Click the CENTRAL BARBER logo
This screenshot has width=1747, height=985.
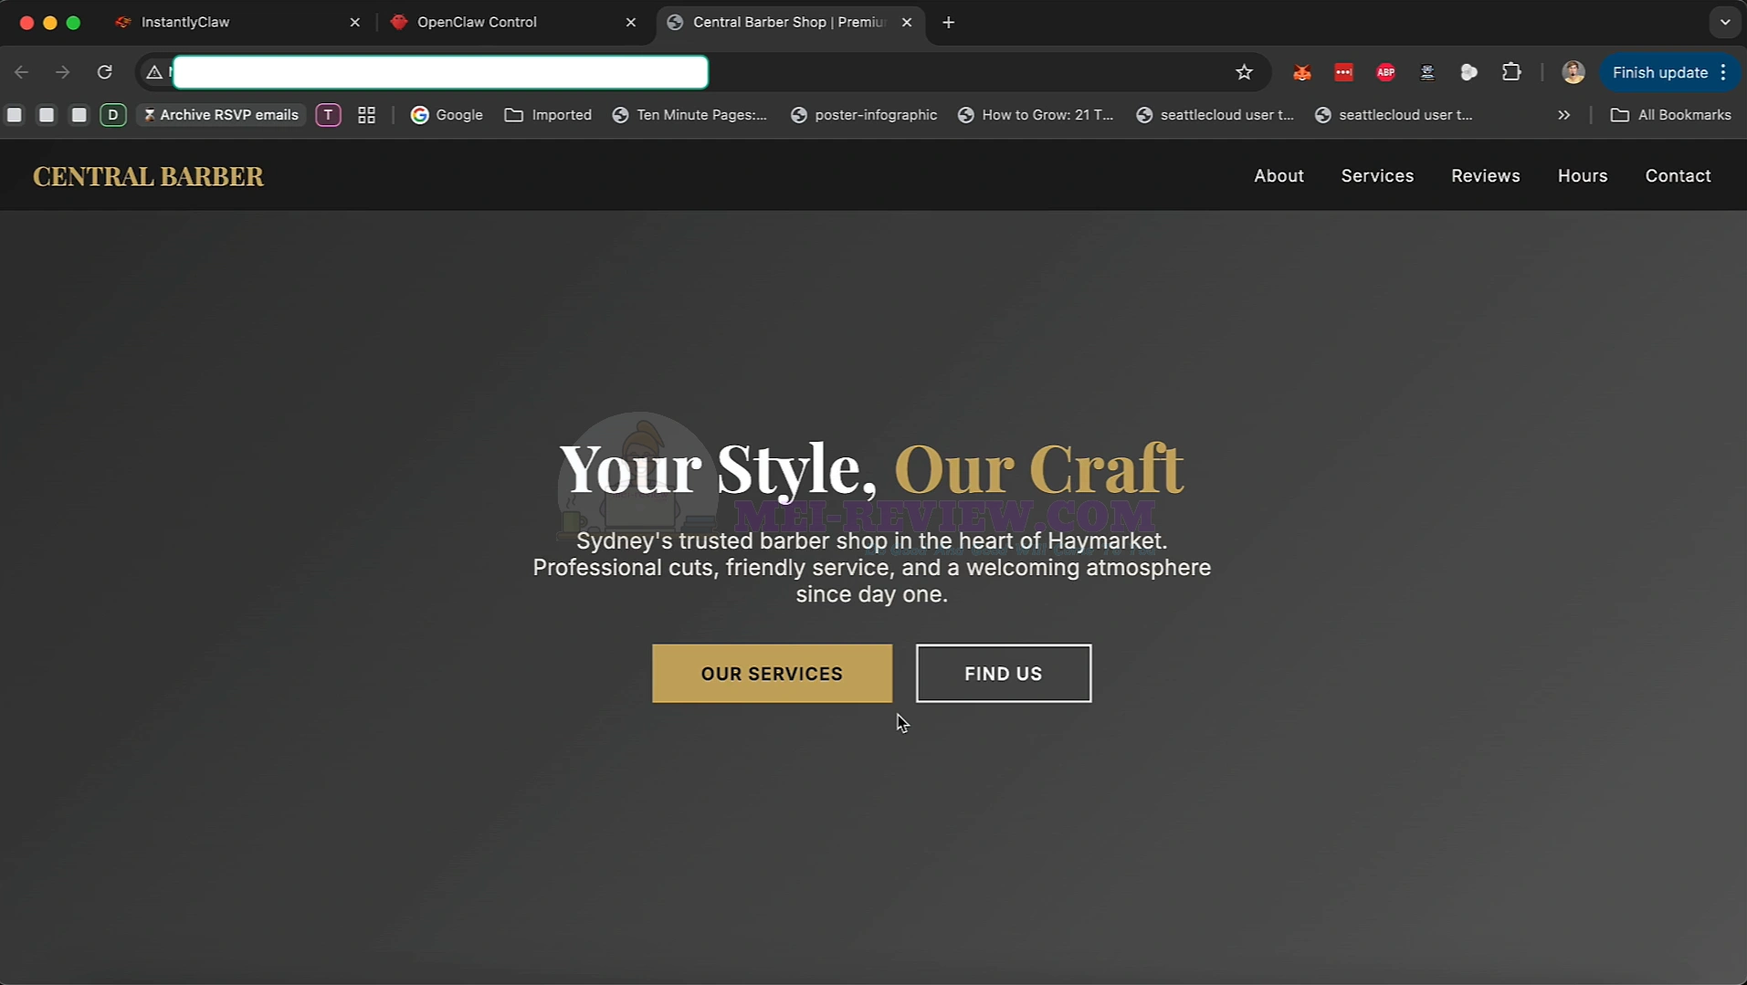coord(148,176)
